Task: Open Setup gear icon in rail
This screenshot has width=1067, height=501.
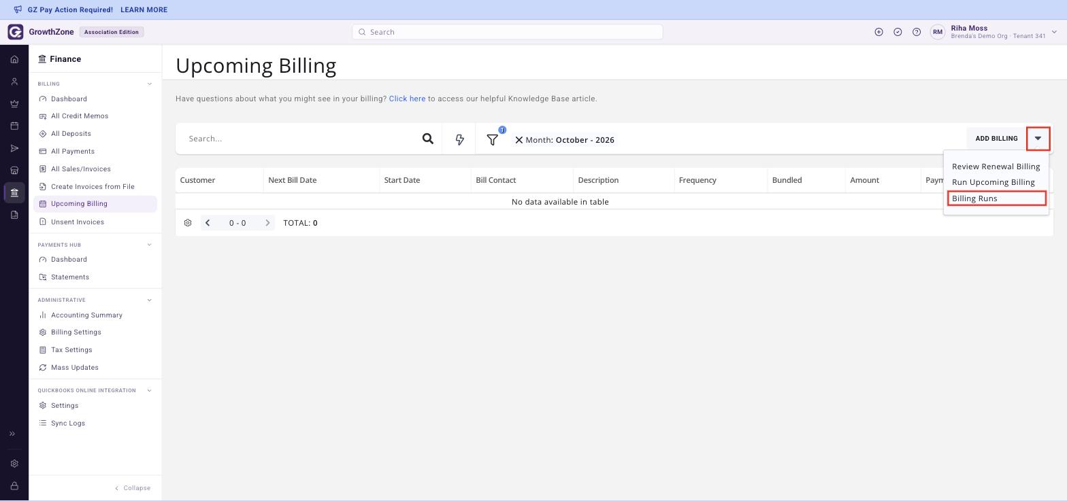Action: [x=14, y=464]
